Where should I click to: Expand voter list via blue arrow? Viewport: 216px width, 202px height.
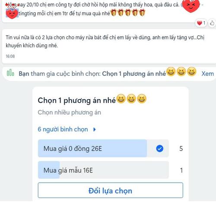[95, 130]
